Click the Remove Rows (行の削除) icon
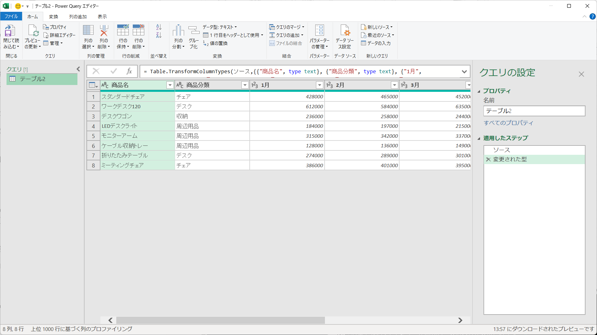The height and width of the screenshot is (335, 597). 138,30
